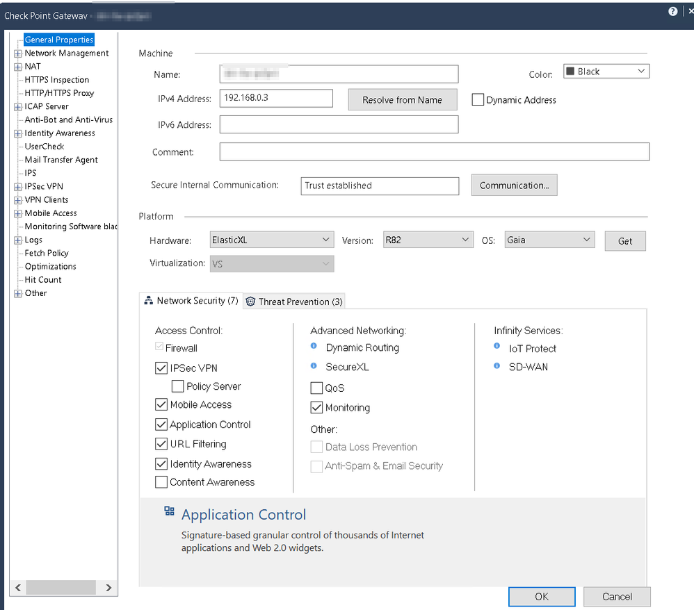
Task: Enable the Policy Server checkbox
Action: pos(177,386)
